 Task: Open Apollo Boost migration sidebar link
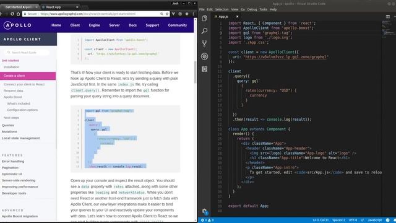coord(20,216)
